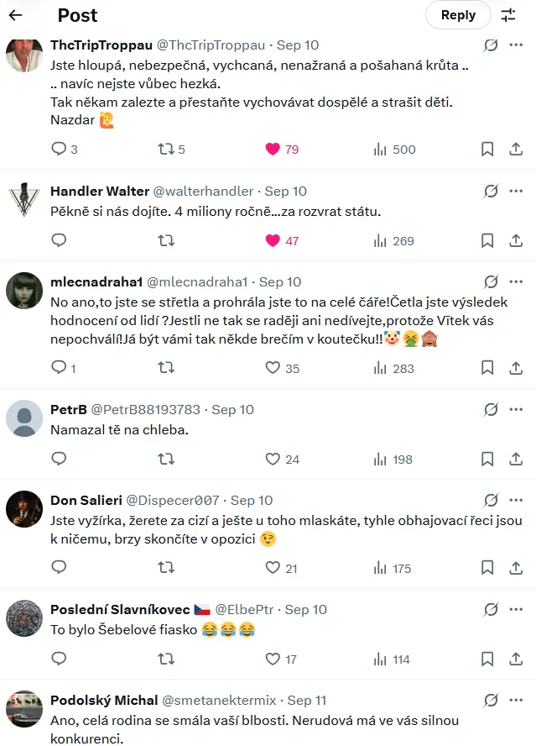Open Sep 10 timestamp on PetrB reply
Viewport: 536px width, 746px height.
pos(232,409)
